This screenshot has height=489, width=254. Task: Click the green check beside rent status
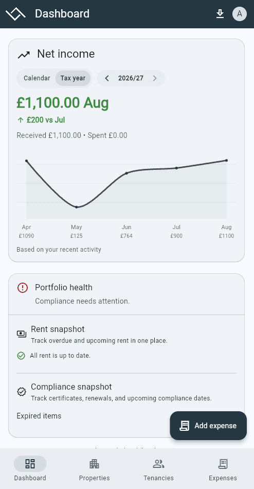click(21, 356)
